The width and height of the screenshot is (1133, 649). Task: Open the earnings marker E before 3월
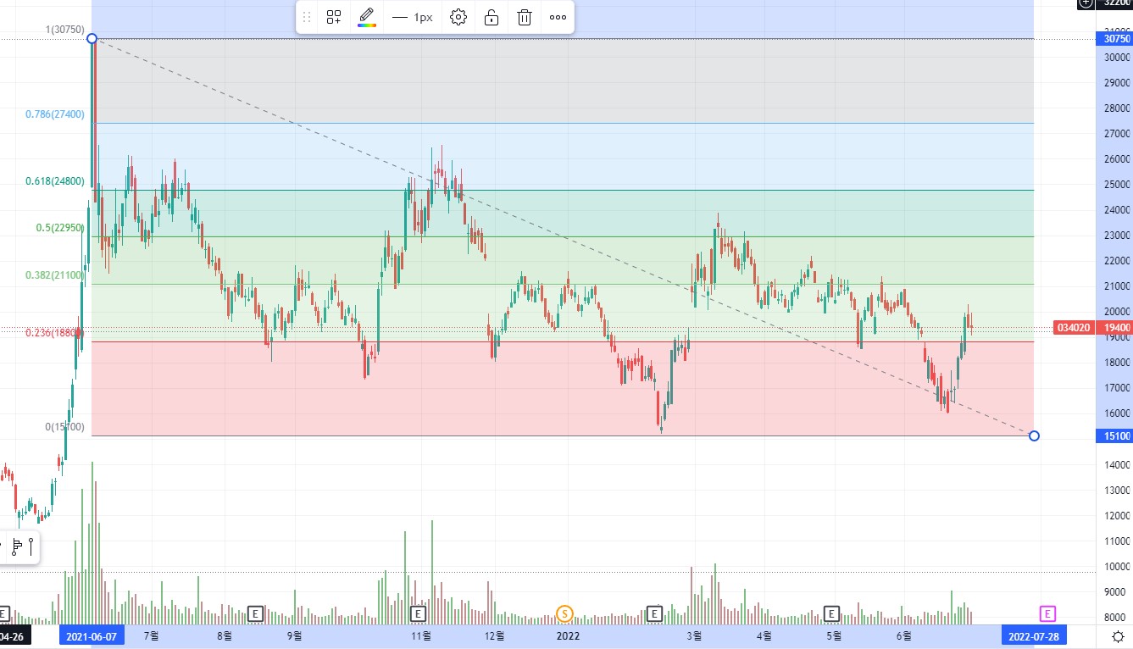coord(654,613)
